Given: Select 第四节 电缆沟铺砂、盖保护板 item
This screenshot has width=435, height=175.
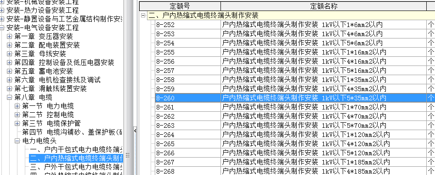Looking at the screenshot, I should pos(72,132).
